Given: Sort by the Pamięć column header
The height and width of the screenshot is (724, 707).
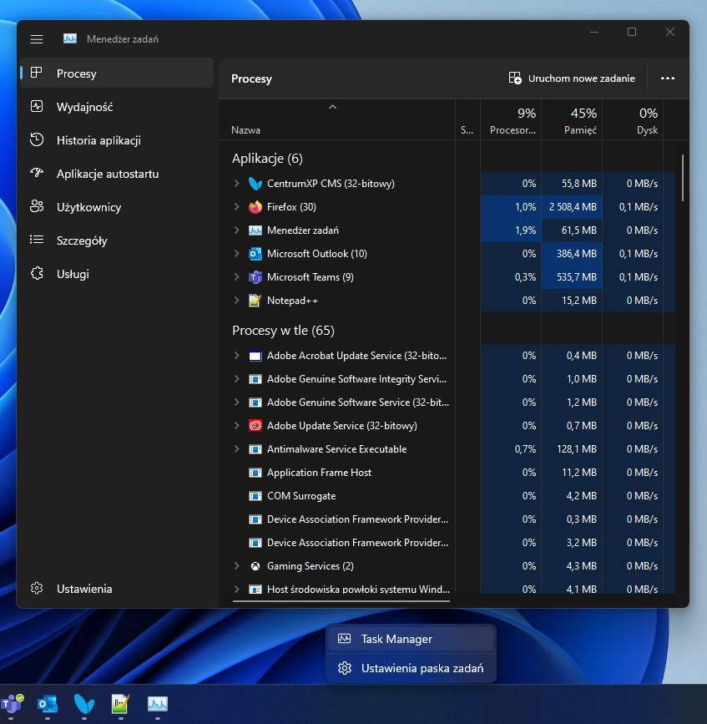Looking at the screenshot, I should click(573, 119).
